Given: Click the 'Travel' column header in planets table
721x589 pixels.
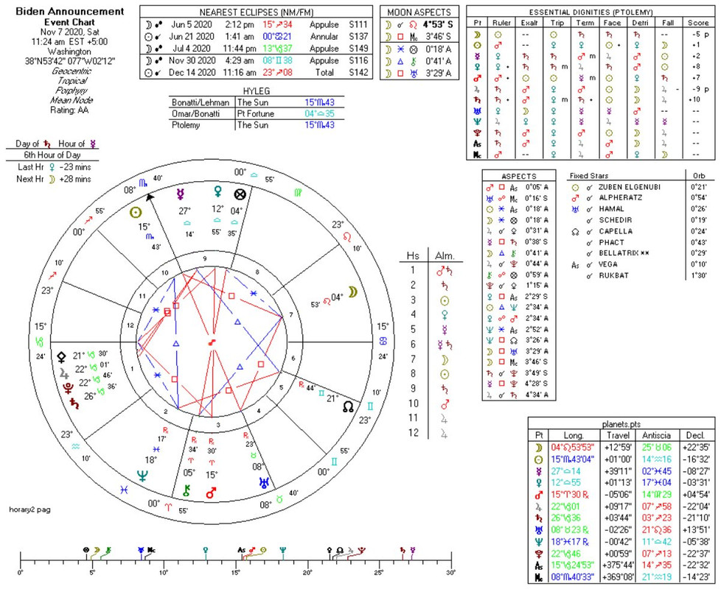Looking at the screenshot, I should click(x=618, y=436).
